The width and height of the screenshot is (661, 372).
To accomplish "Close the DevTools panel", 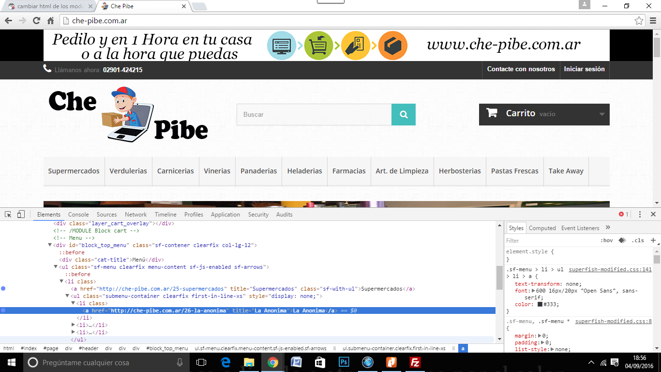I will (653, 215).
